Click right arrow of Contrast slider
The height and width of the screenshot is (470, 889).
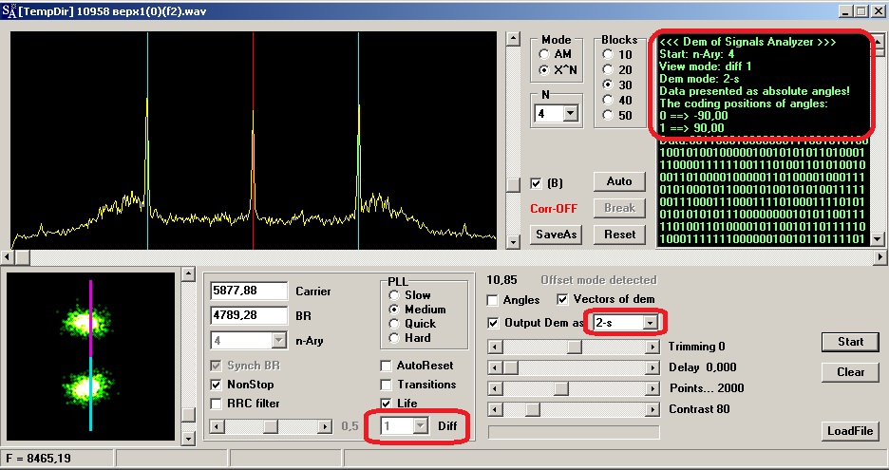pyautogui.click(x=653, y=409)
